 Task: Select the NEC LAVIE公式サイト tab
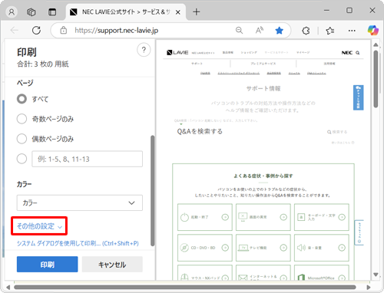click(x=125, y=12)
